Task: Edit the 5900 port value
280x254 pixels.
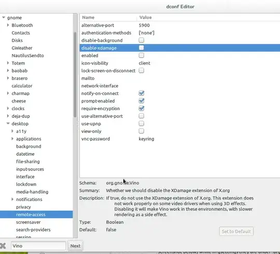Action: (x=144, y=25)
